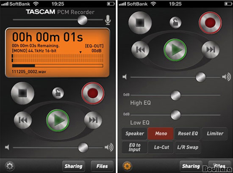Skip to next track on left screen
Screen dimensions: 233x173
(93, 120)
